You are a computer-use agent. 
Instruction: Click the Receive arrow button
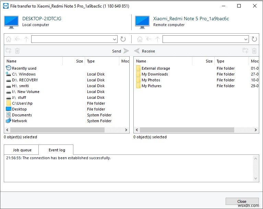(137, 51)
